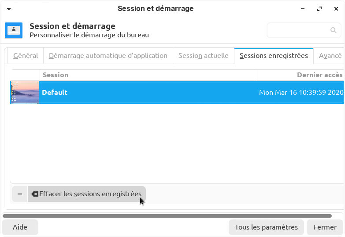Open Démarrage automatique d'application tab
Screen dimensions: 345x237
point(108,56)
